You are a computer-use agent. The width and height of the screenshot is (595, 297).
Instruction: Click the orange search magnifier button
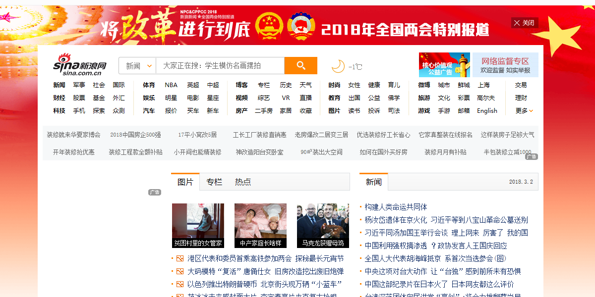300,65
